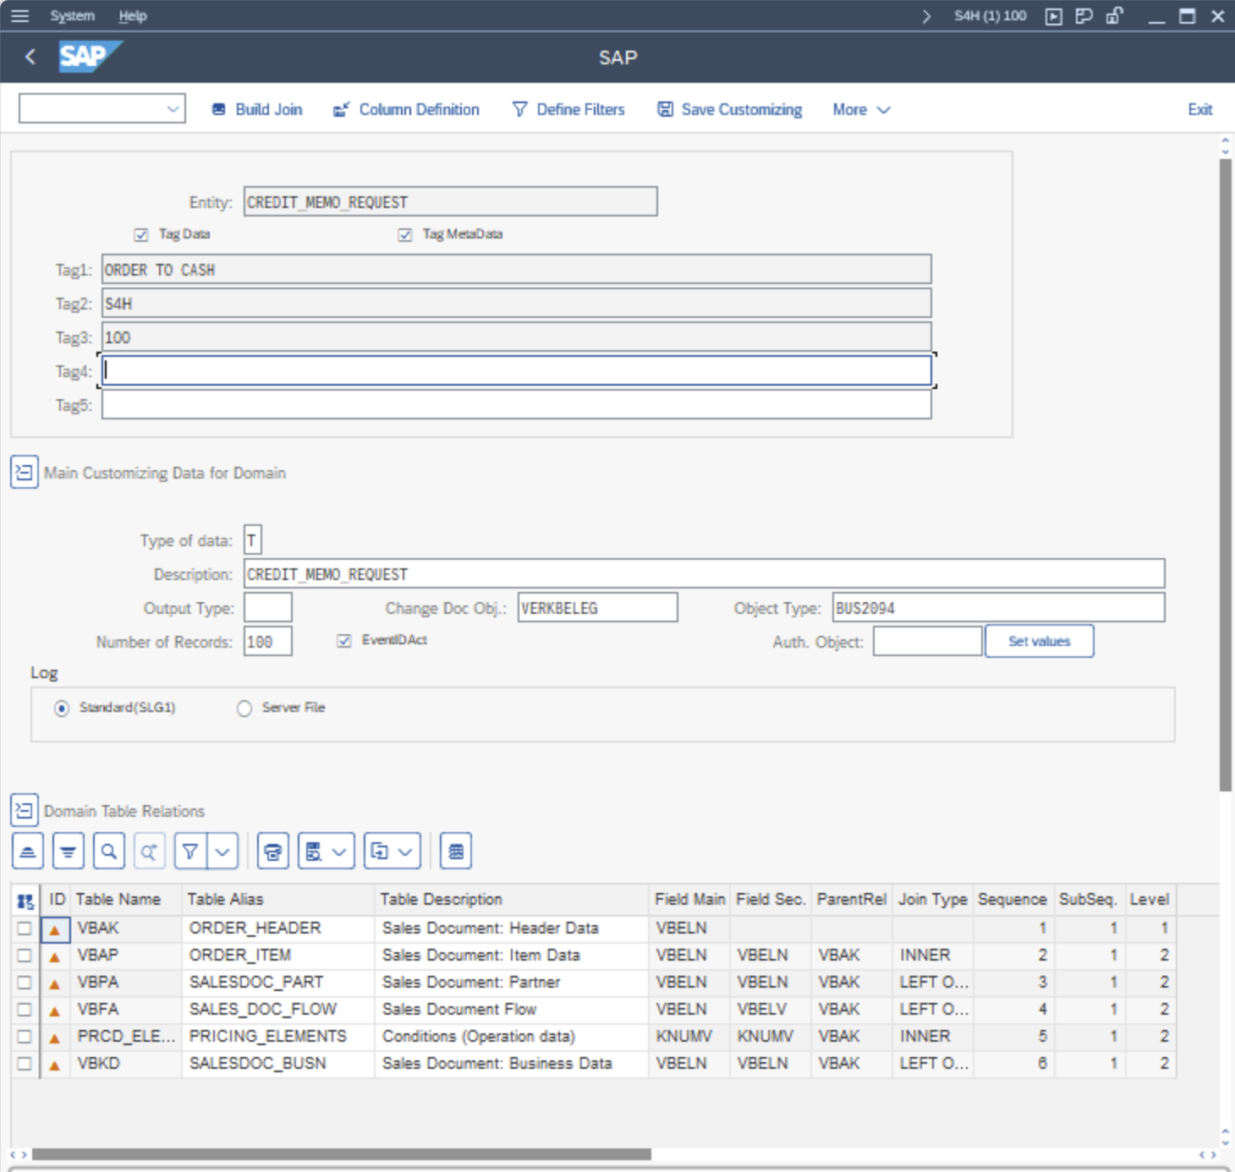The image size is (1235, 1172).
Task: Click the print icon in table toolbar
Action: pos(272,852)
